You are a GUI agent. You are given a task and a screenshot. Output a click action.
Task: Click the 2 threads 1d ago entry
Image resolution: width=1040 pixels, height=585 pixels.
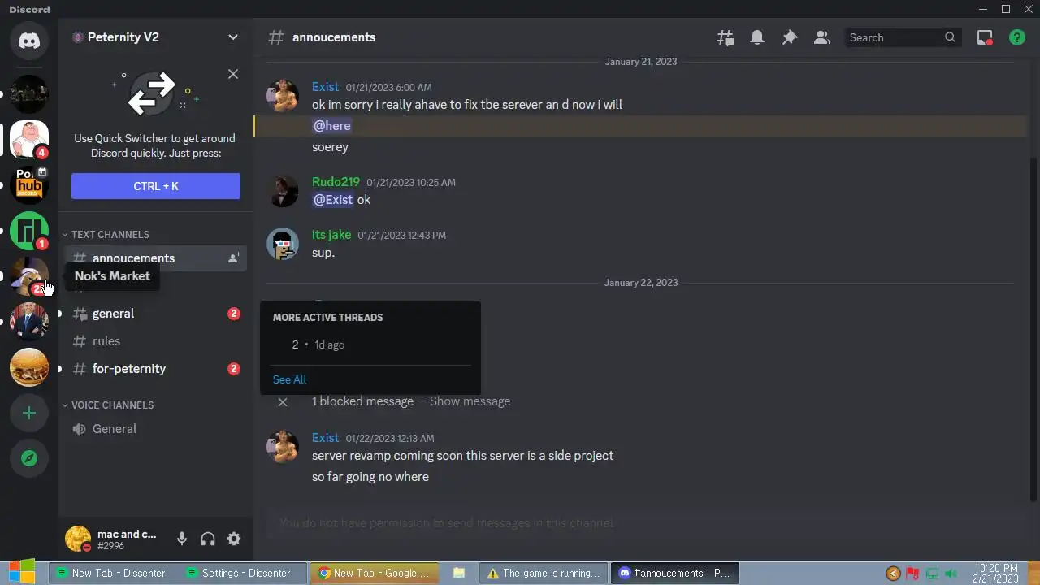(370, 344)
